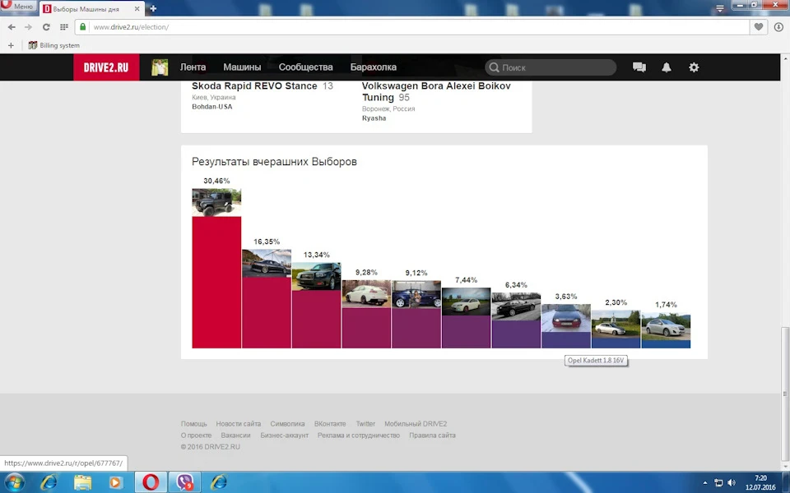Click the Новости сайта footer link
Image resolution: width=790 pixels, height=493 pixels.
(x=239, y=424)
